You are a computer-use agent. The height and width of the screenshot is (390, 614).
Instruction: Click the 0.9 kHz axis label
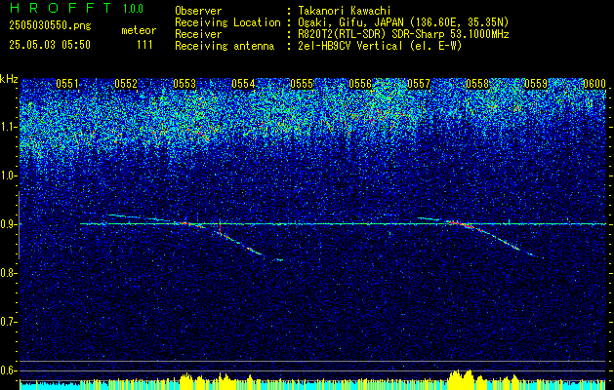(9, 224)
